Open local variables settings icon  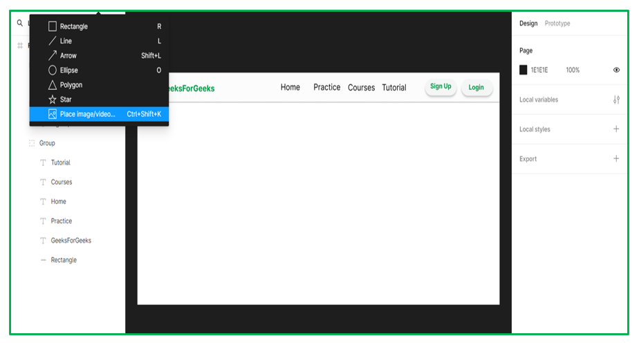[616, 100]
